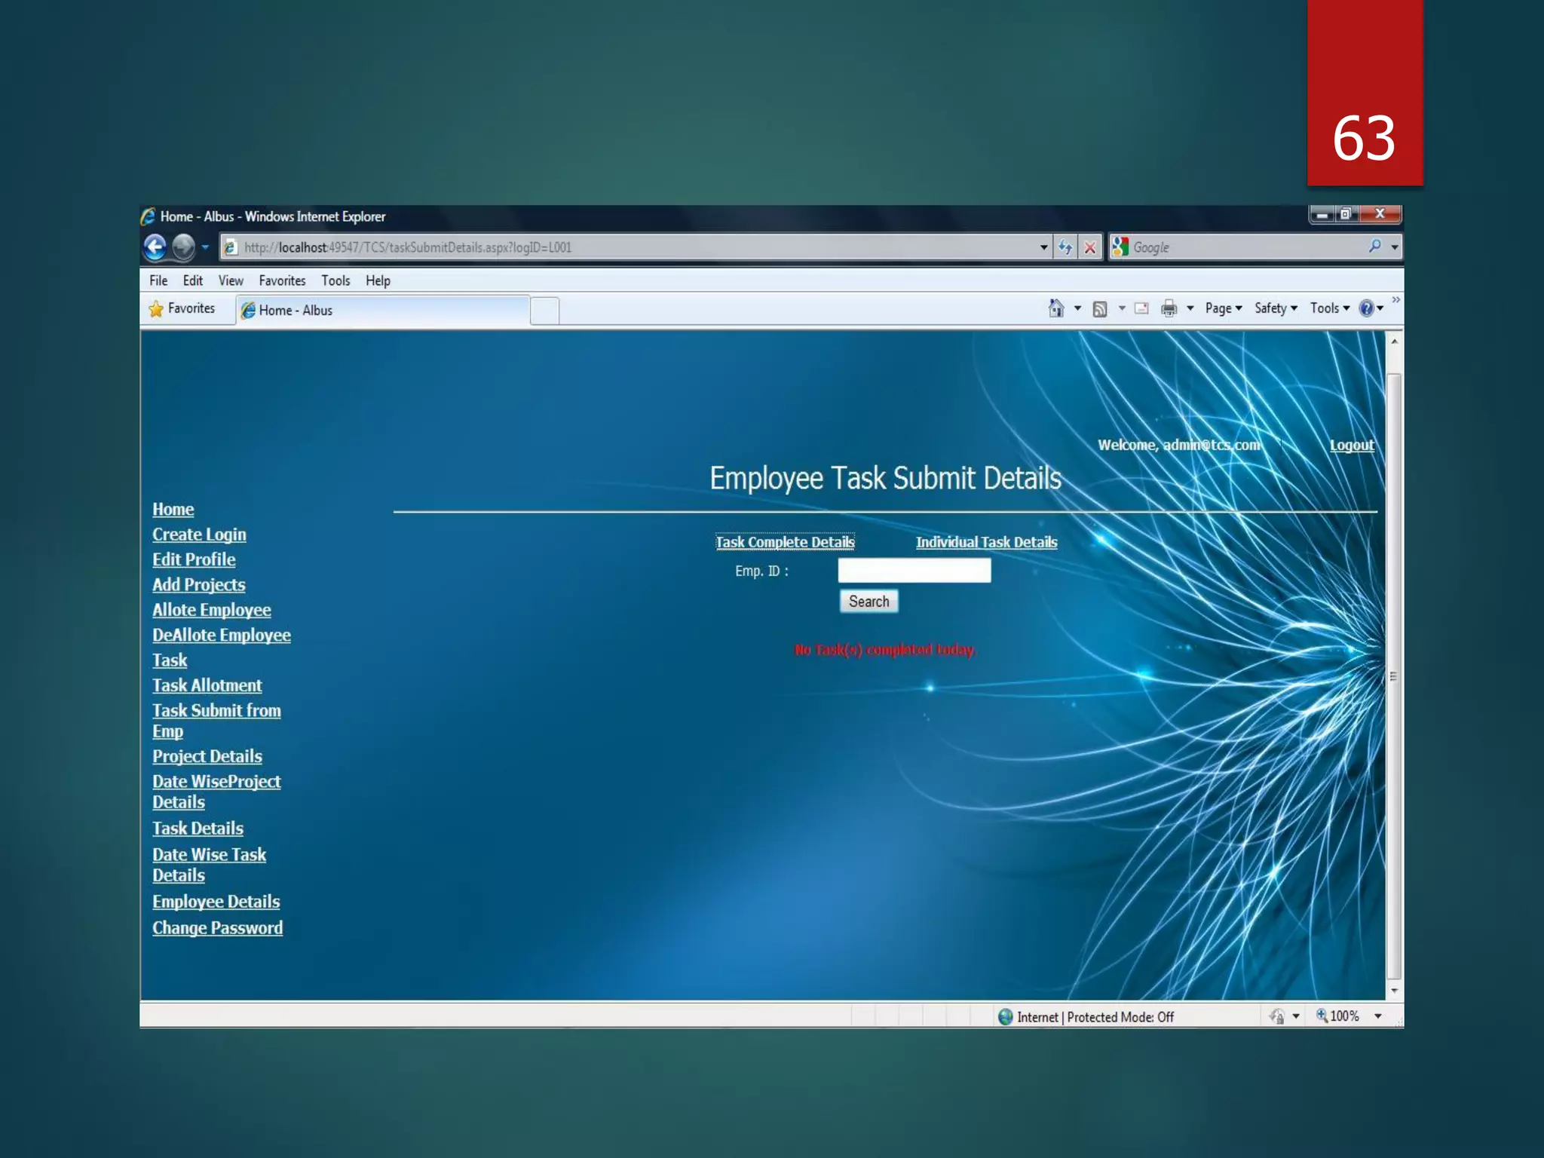Open the Page dropdown menu
Screen dimensions: 1544x1158
1223,308
